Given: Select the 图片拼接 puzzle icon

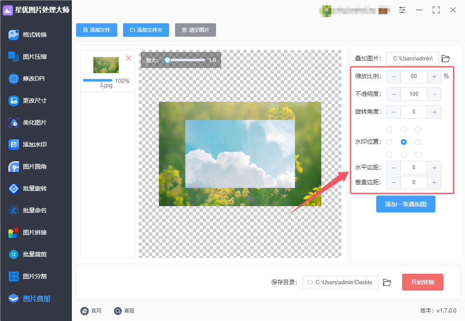Looking at the screenshot, I should pos(14,232).
